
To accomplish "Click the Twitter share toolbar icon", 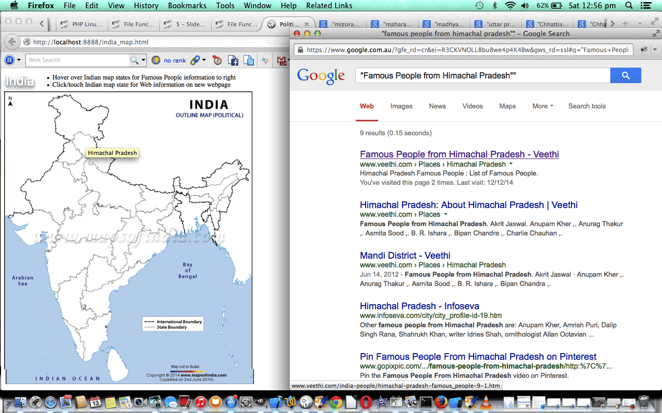I will pyautogui.click(x=249, y=60).
